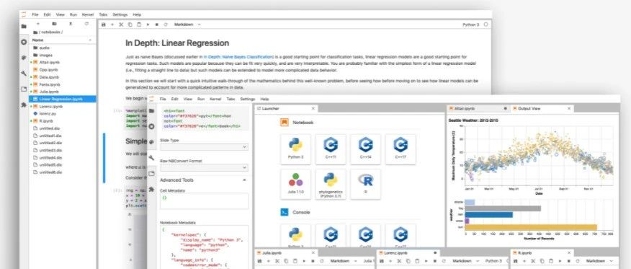Image resolution: width=631 pixels, height=269 pixels.
Task: Select Linear Regression.ipynb in the file list
Action: [63, 99]
